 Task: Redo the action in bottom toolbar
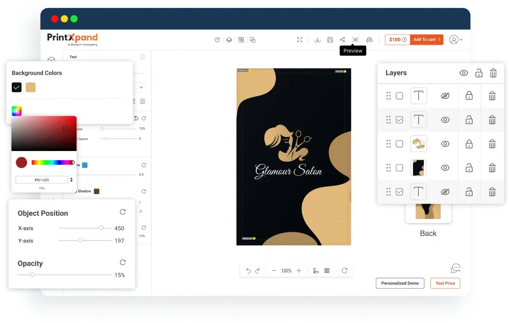pyautogui.click(x=257, y=271)
